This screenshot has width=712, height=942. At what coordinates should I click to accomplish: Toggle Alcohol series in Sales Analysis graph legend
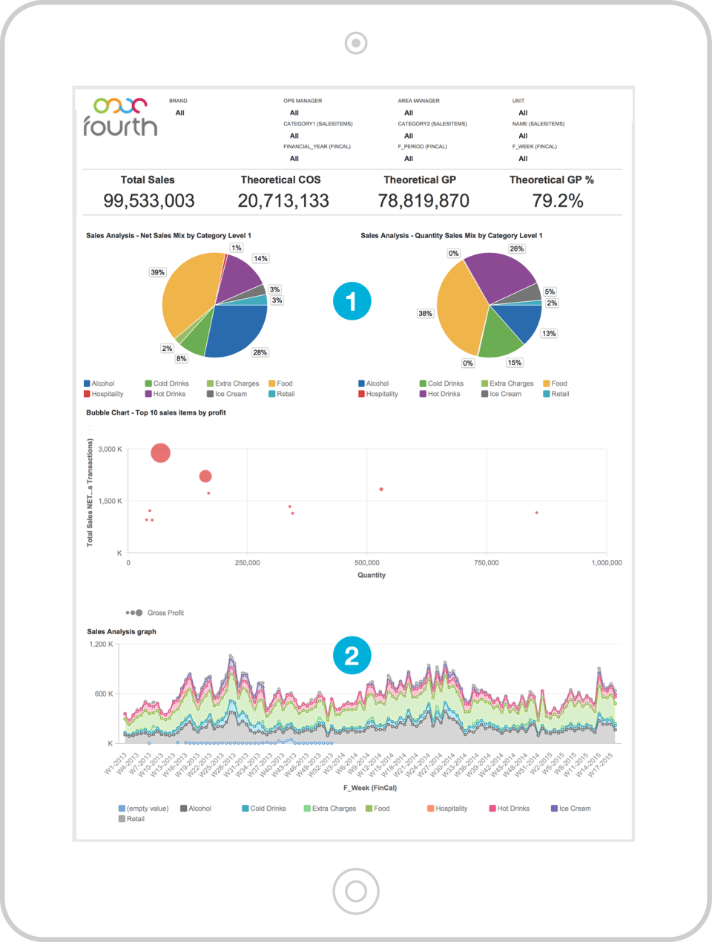coord(196,808)
